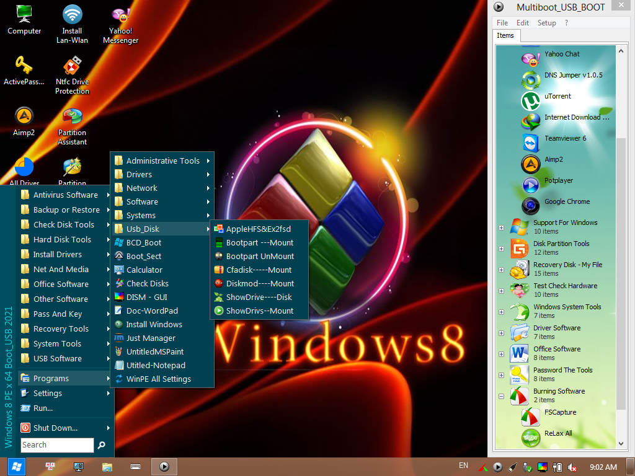Click Shut Down... in start menu
The image size is (635, 476).
[65, 428]
